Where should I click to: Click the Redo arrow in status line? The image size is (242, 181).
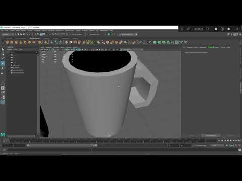(30, 34)
